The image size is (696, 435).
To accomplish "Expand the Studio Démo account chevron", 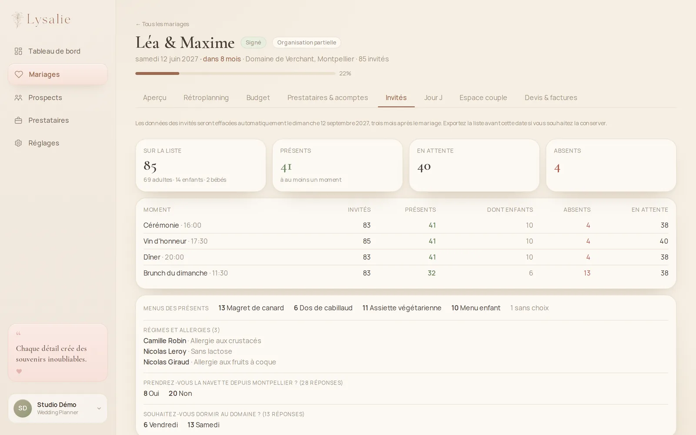I will [99, 408].
